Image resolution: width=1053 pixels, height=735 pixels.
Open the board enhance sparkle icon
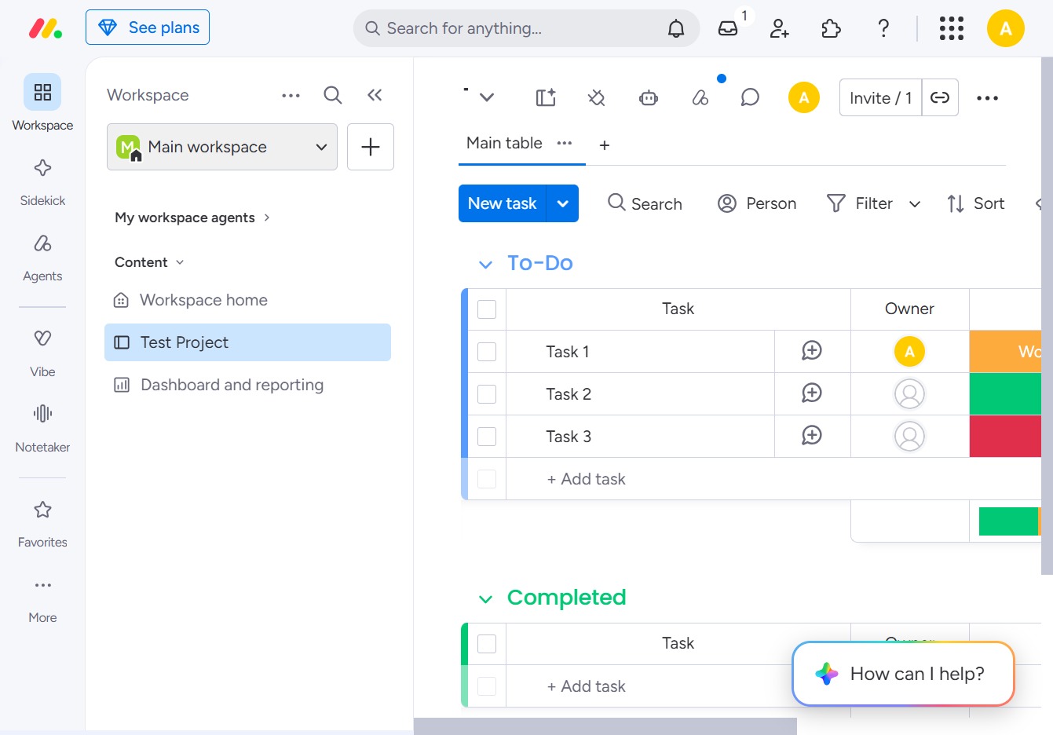tap(546, 98)
